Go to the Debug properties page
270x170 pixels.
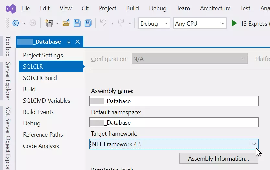(x=32, y=123)
